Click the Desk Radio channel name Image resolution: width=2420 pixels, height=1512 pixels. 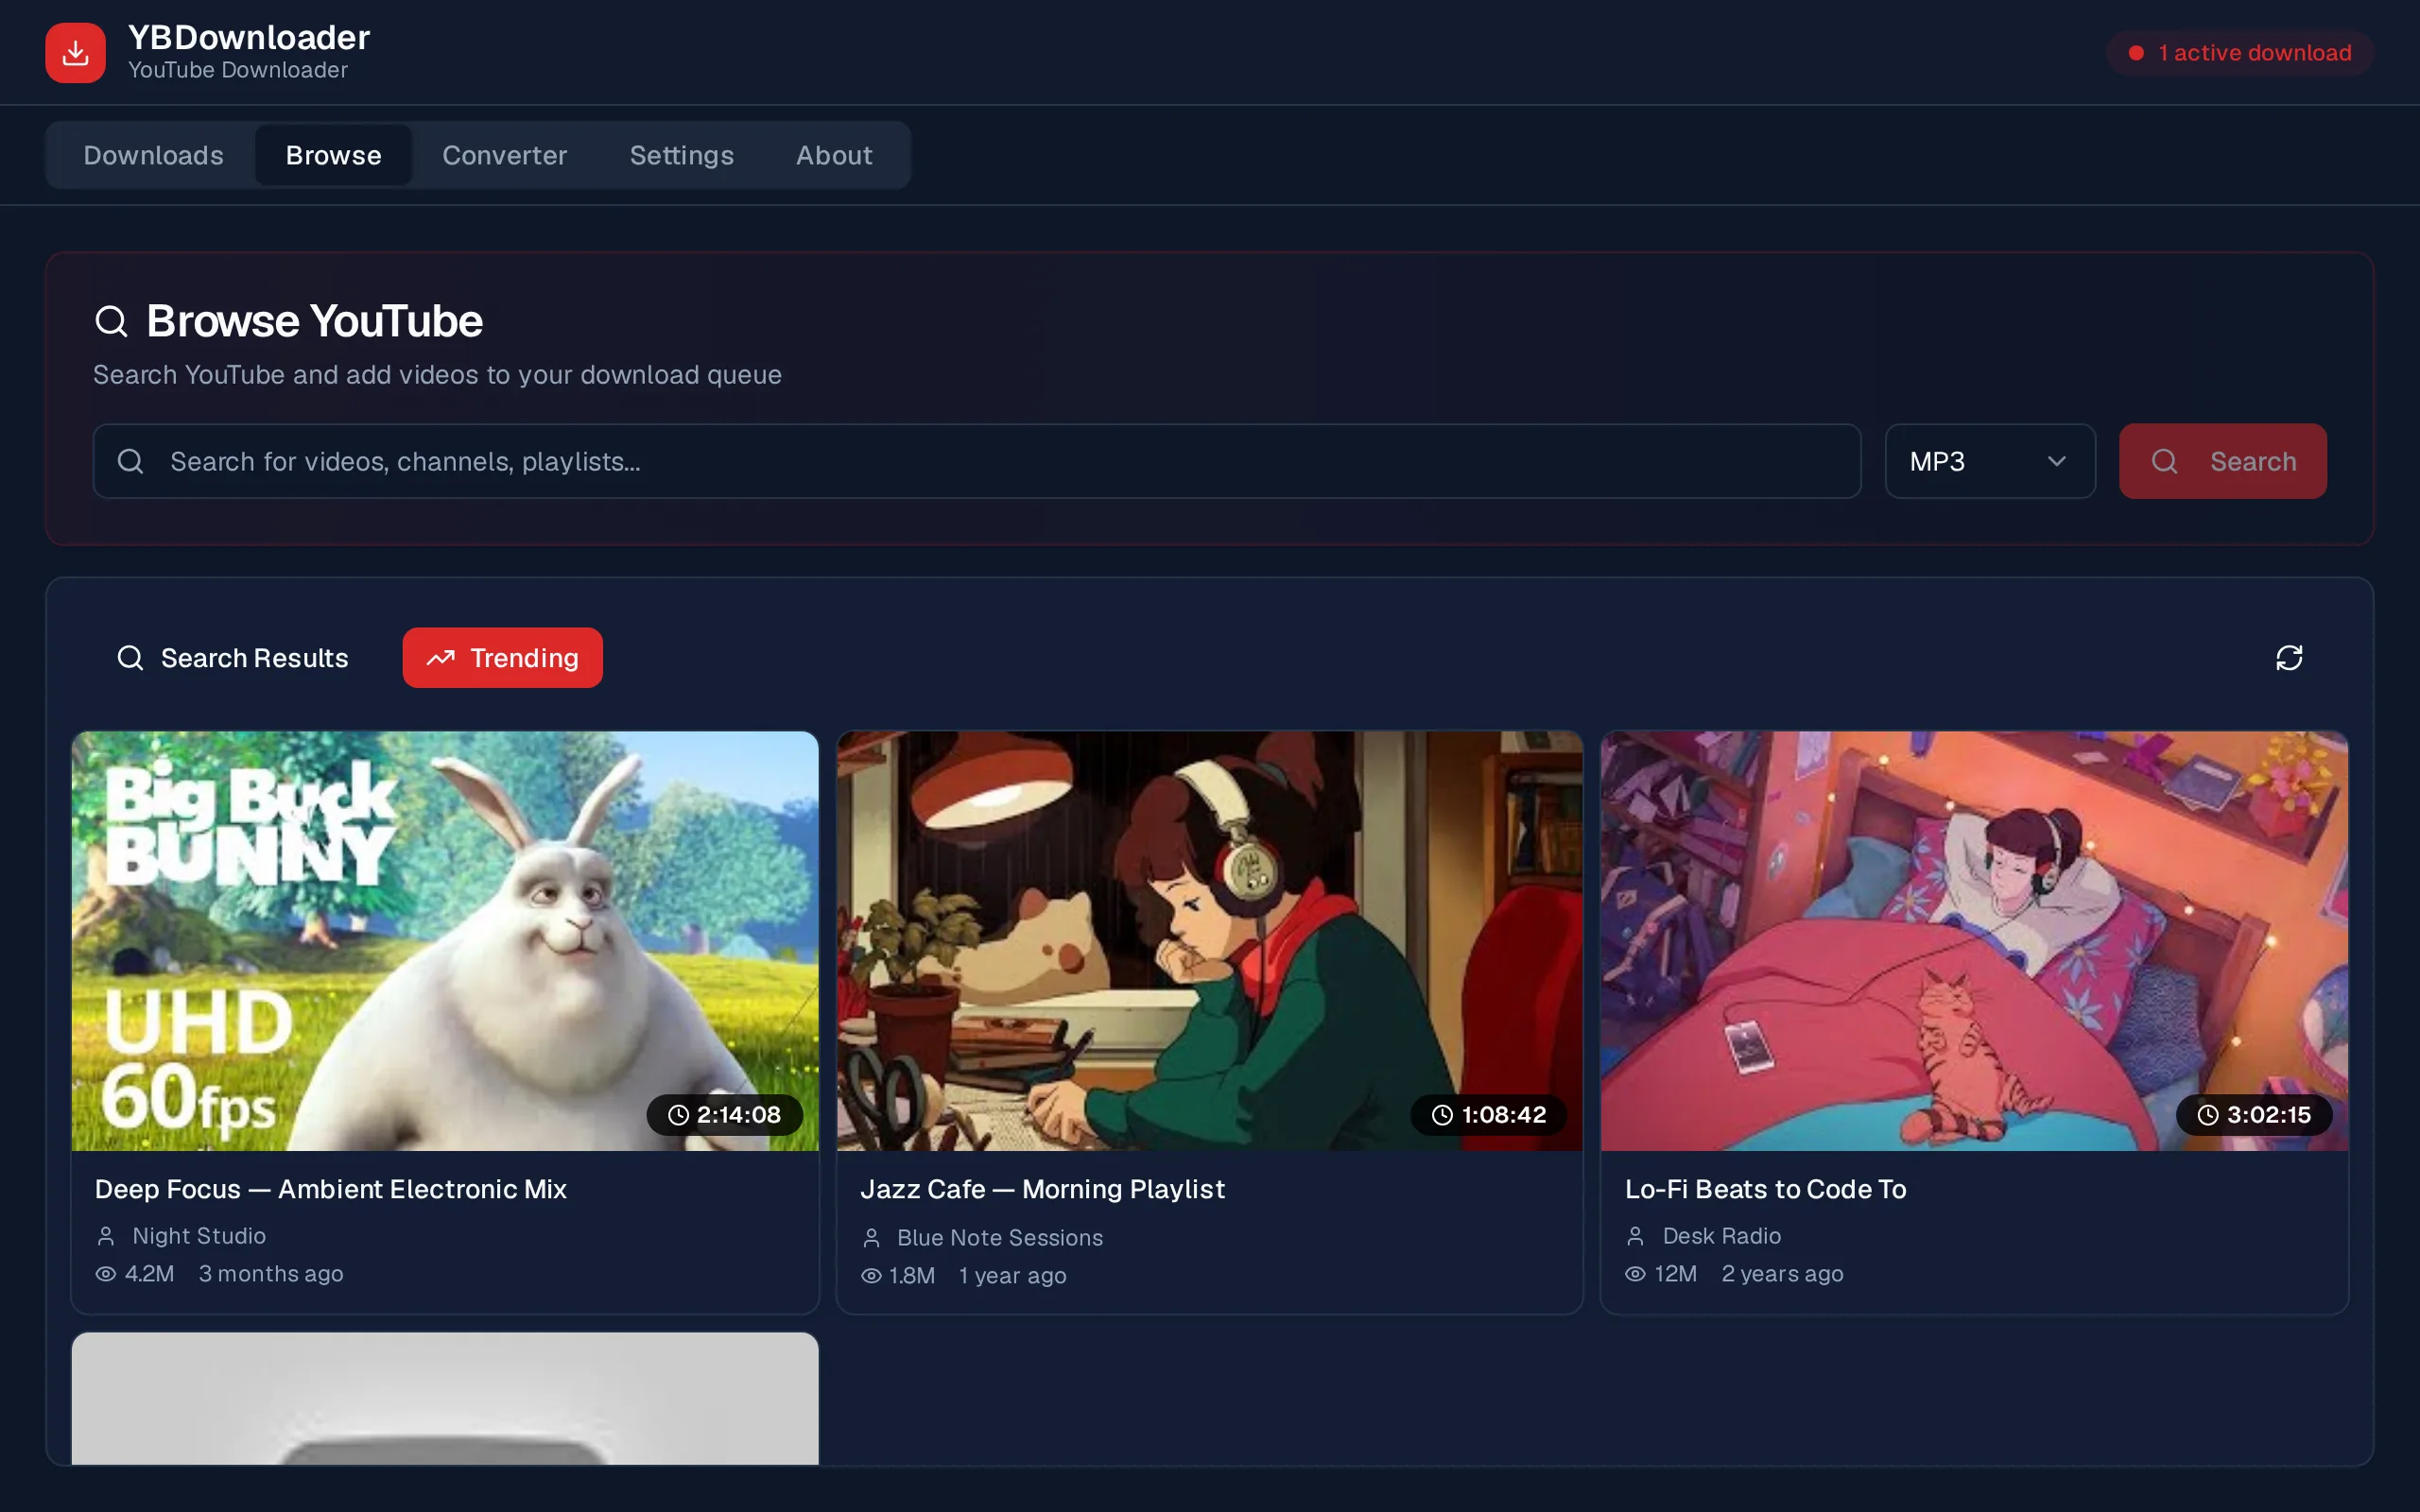[1722, 1236]
